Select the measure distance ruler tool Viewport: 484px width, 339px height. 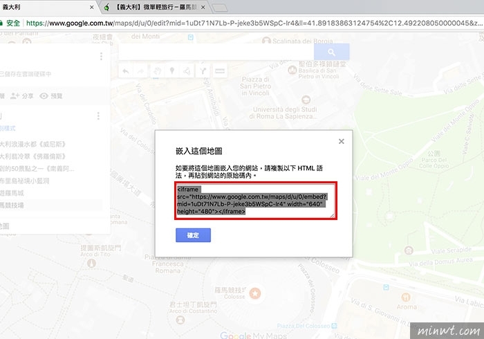click(220, 71)
